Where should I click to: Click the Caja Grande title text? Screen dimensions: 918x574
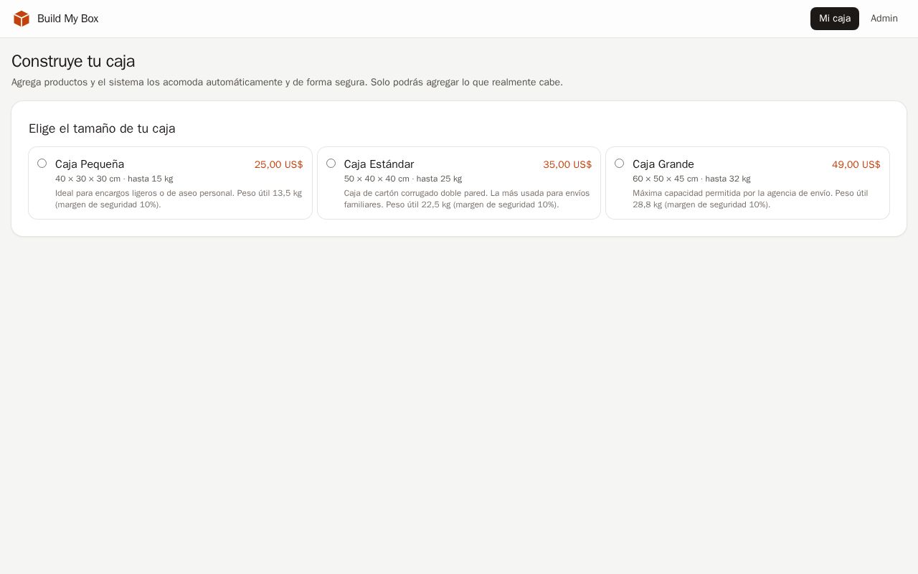(663, 164)
